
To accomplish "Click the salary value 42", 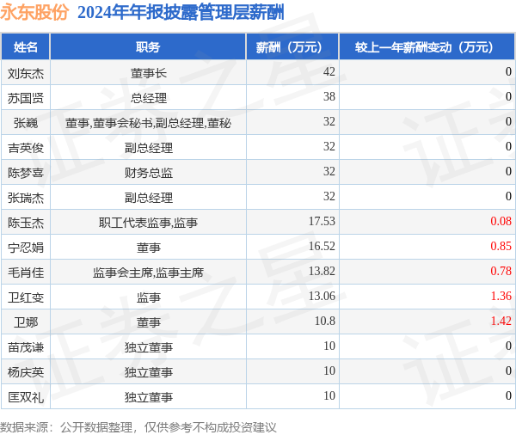I will tap(329, 71).
